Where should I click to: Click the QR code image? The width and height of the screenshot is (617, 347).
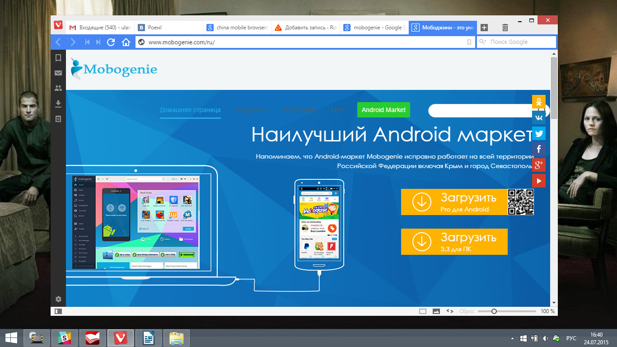coord(521,202)
